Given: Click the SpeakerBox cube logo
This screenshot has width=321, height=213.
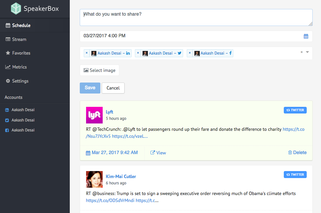Looking at the screenshot, I should click(x=16, y=8).
